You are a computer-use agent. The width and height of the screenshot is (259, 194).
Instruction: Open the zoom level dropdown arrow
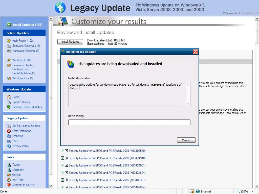click(252, 191)
